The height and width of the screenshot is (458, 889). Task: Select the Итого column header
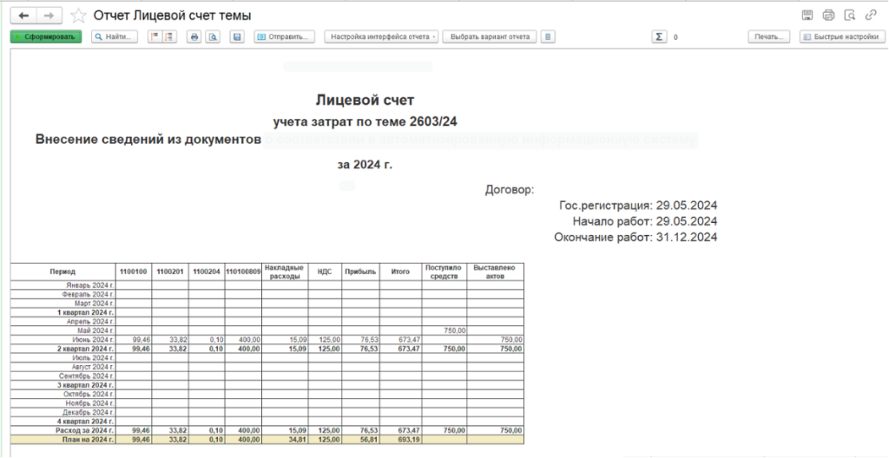400,272
